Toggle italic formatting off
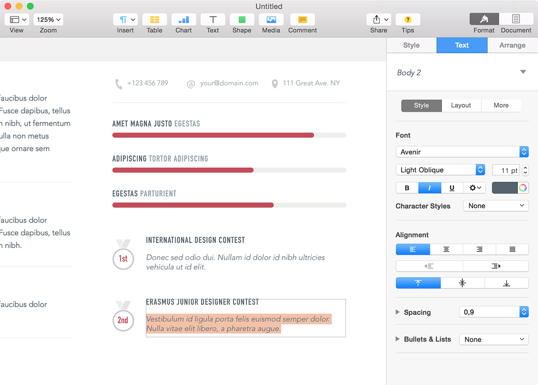This screenshot has height=385, width=538. point(430,188)
